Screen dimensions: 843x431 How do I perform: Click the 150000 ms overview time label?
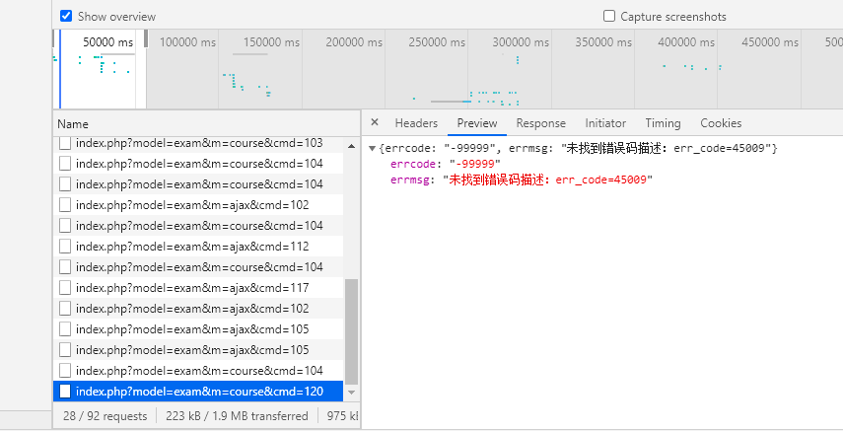coord(271,42)
